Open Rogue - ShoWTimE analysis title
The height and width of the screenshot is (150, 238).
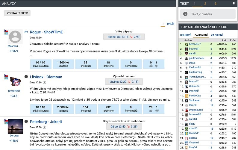[x=46, y=32]
